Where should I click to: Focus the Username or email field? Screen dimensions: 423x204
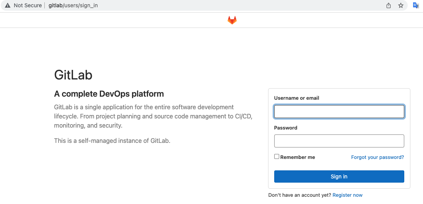click(339, 112)
